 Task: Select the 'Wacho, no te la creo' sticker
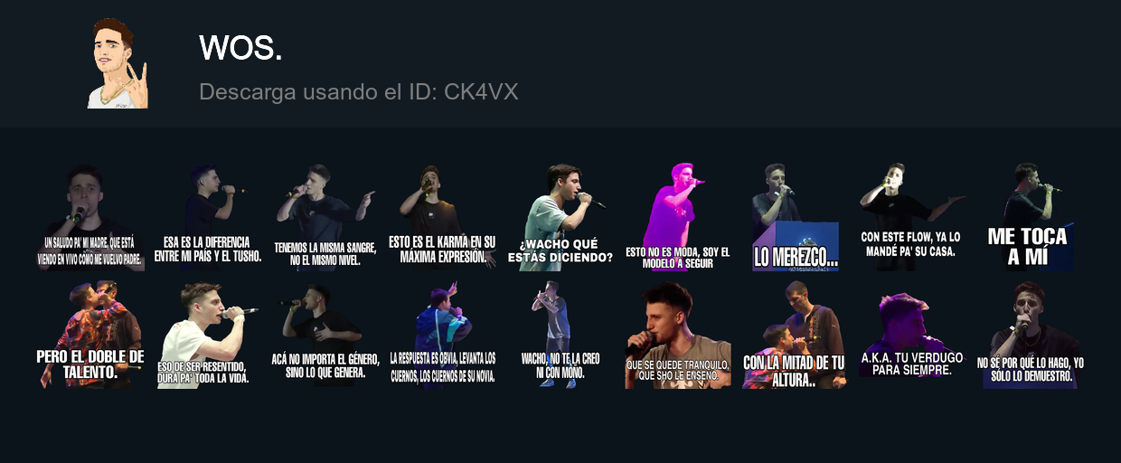pos(560,335)
